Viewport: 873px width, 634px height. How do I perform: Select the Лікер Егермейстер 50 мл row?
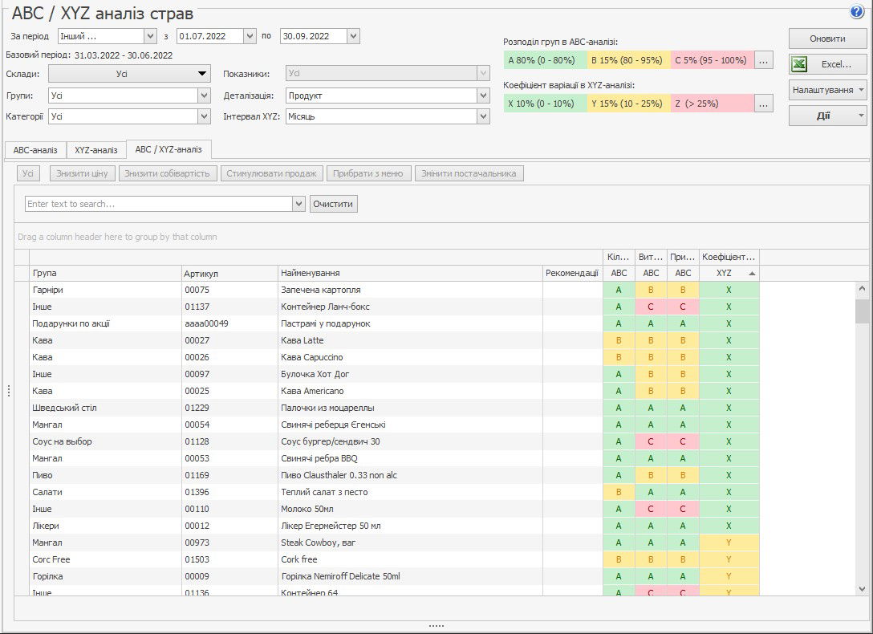[394, 526]
